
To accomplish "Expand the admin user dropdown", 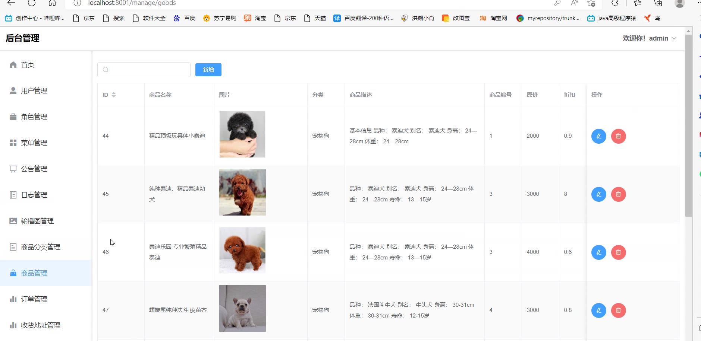I will coord(650,38).
